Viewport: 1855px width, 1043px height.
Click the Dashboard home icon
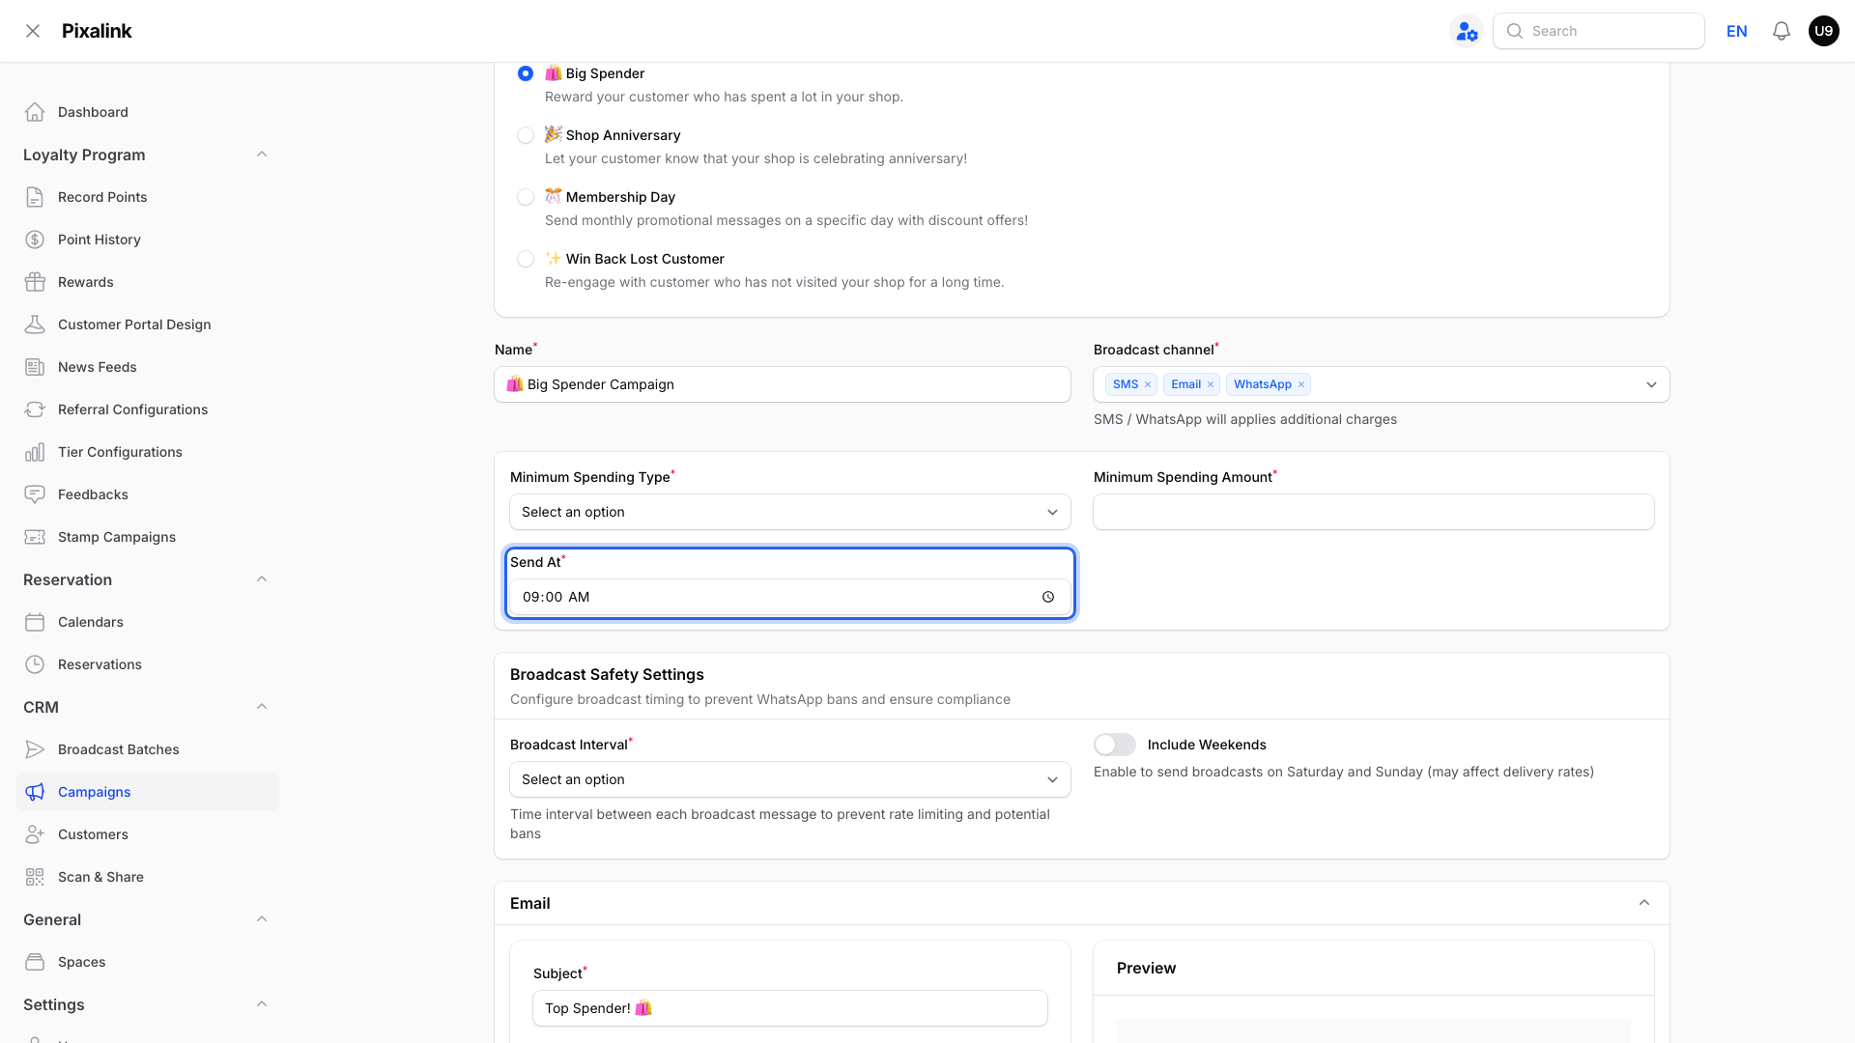(35, 112)
